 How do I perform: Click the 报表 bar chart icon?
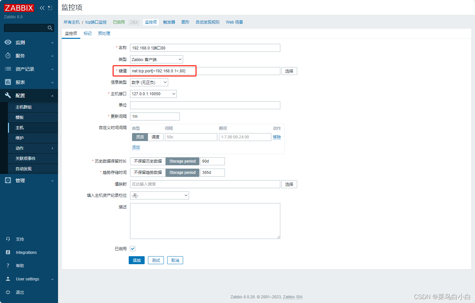pyautogui.click(x=8, y=82)
